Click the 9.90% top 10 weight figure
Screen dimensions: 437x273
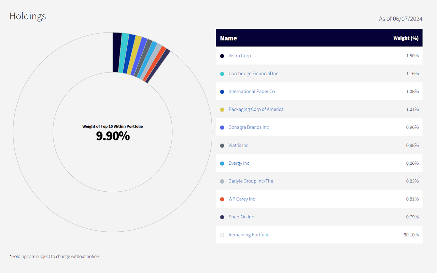(113, 136)
